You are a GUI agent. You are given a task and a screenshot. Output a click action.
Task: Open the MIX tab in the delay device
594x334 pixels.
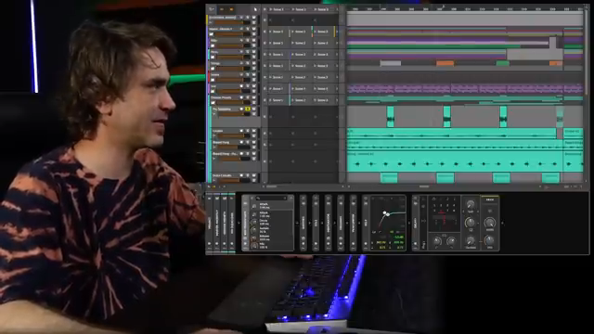(490, 199)
